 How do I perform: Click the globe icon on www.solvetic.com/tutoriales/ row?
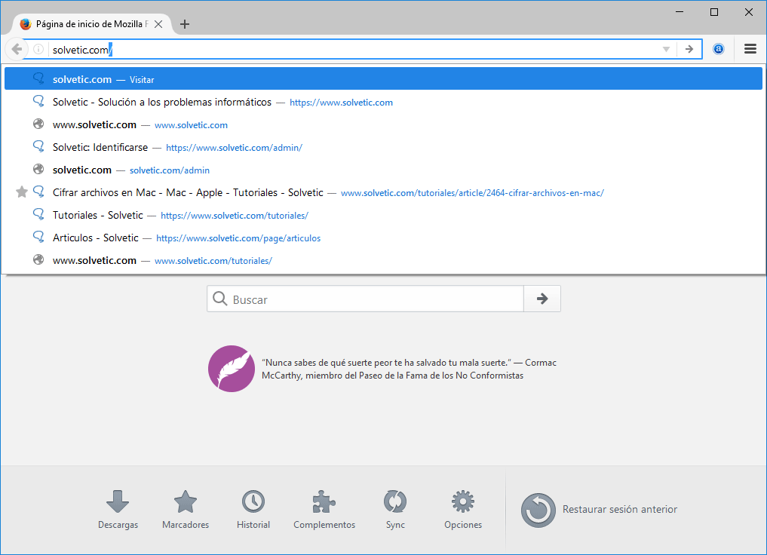pos(38,259)
